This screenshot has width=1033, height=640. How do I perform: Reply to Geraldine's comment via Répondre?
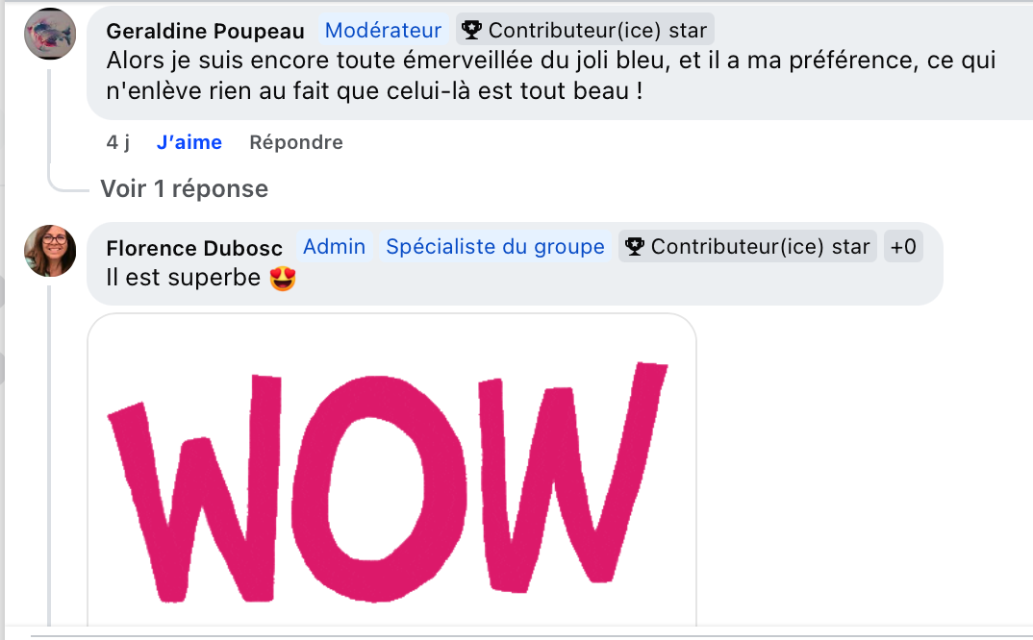[296, 142]
